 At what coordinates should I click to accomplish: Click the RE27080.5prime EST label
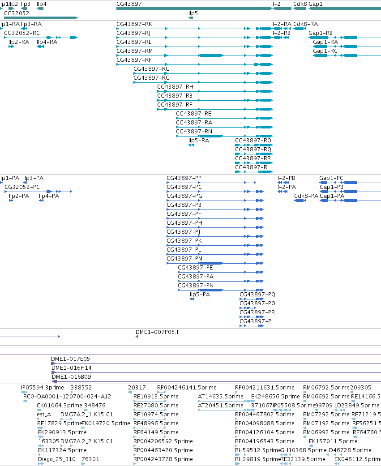tap(156, 406)
